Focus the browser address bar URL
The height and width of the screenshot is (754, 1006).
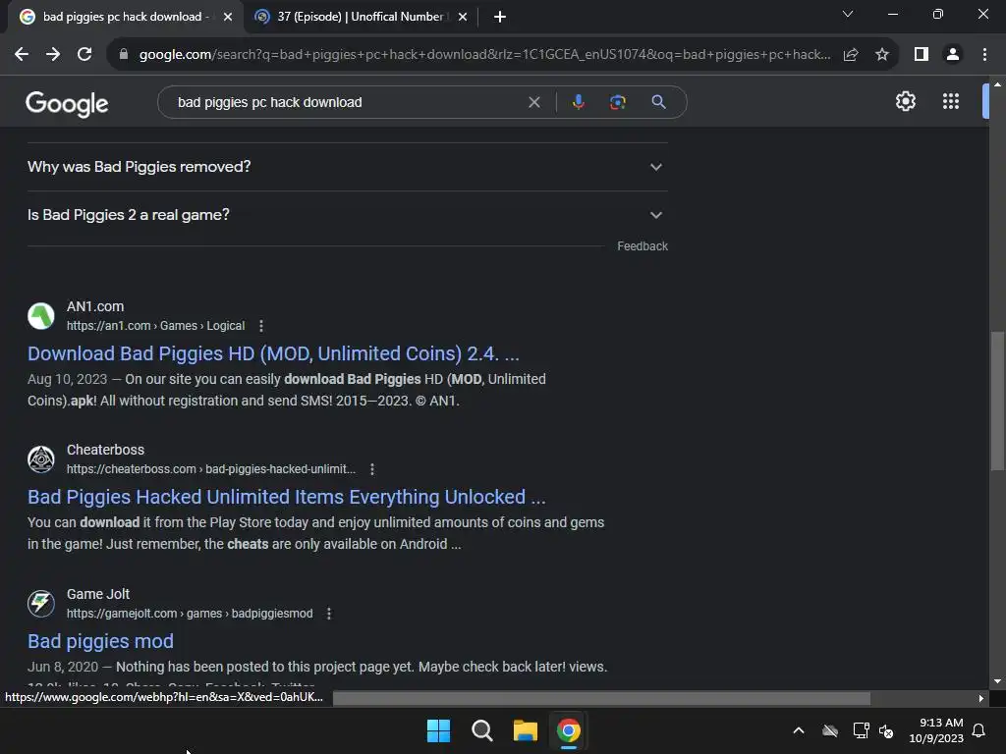[x=484, y=55]
